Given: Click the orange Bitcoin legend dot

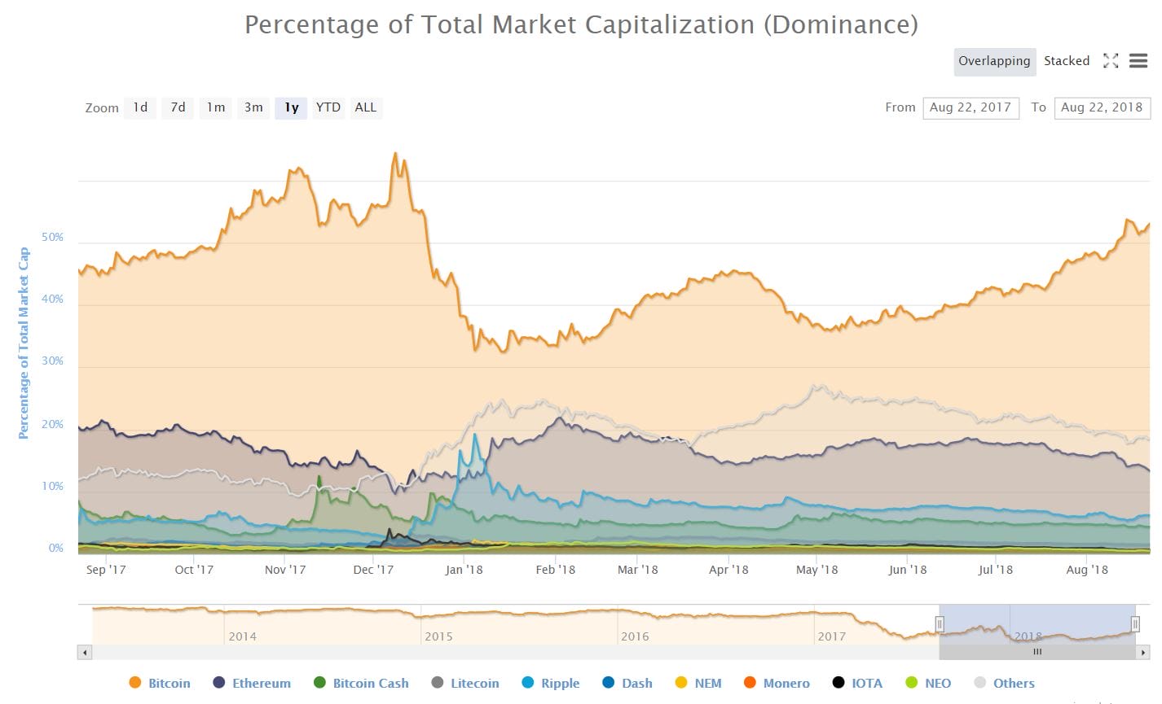Looking at the screenshot, I should point(135,683).
